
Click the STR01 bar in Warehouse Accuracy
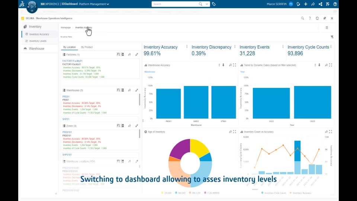click(x=223, y=102)
